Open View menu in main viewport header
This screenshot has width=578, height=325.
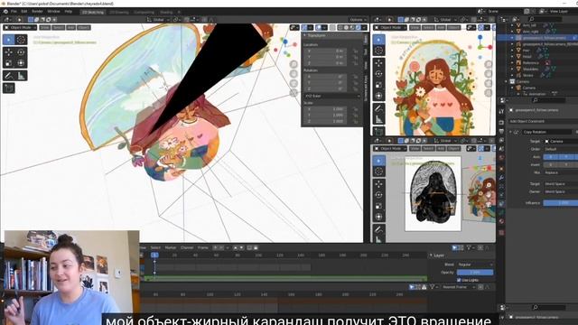tap(45, 28)
